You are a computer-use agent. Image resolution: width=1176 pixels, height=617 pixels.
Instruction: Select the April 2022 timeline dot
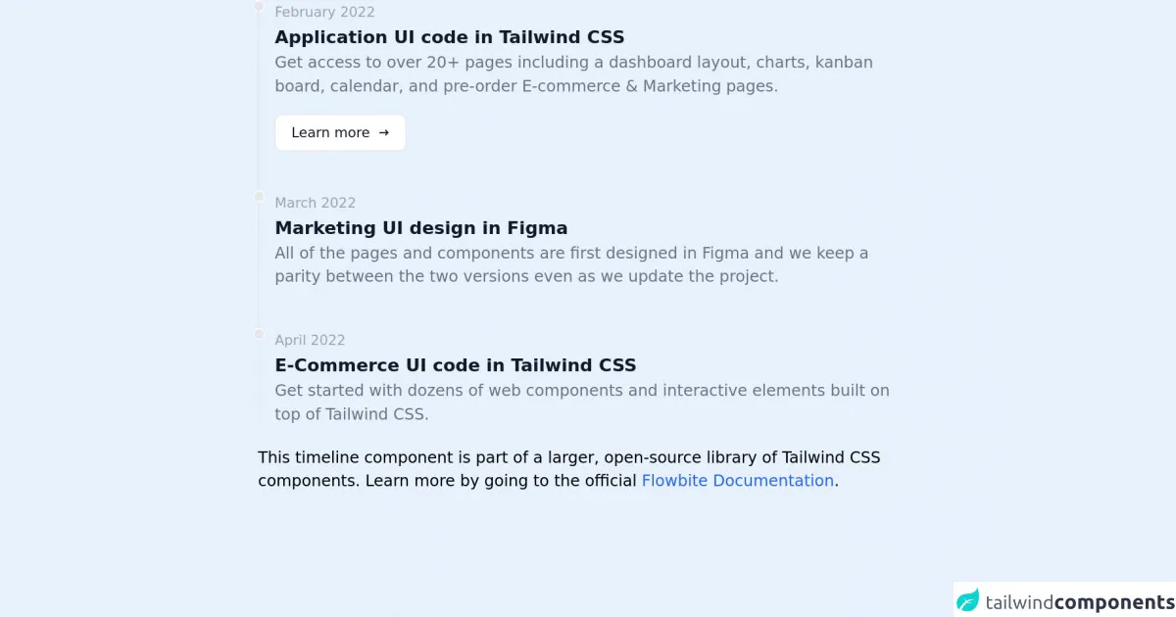click(259, 334)
